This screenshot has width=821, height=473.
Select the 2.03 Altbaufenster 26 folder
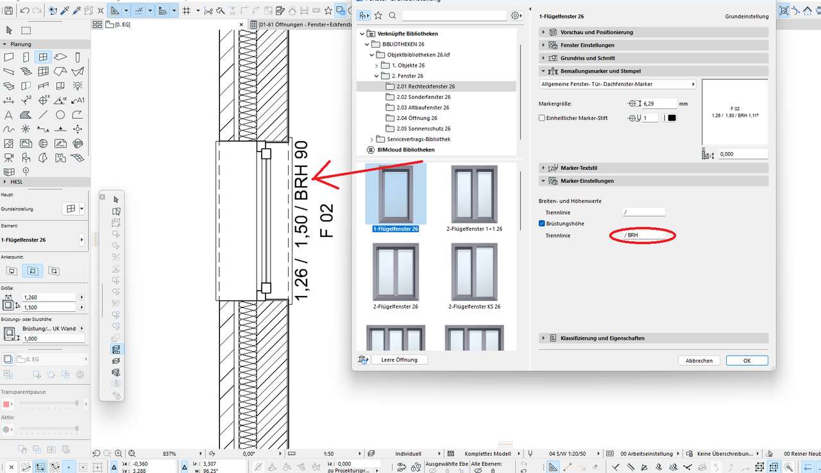[x=423, y=107]
